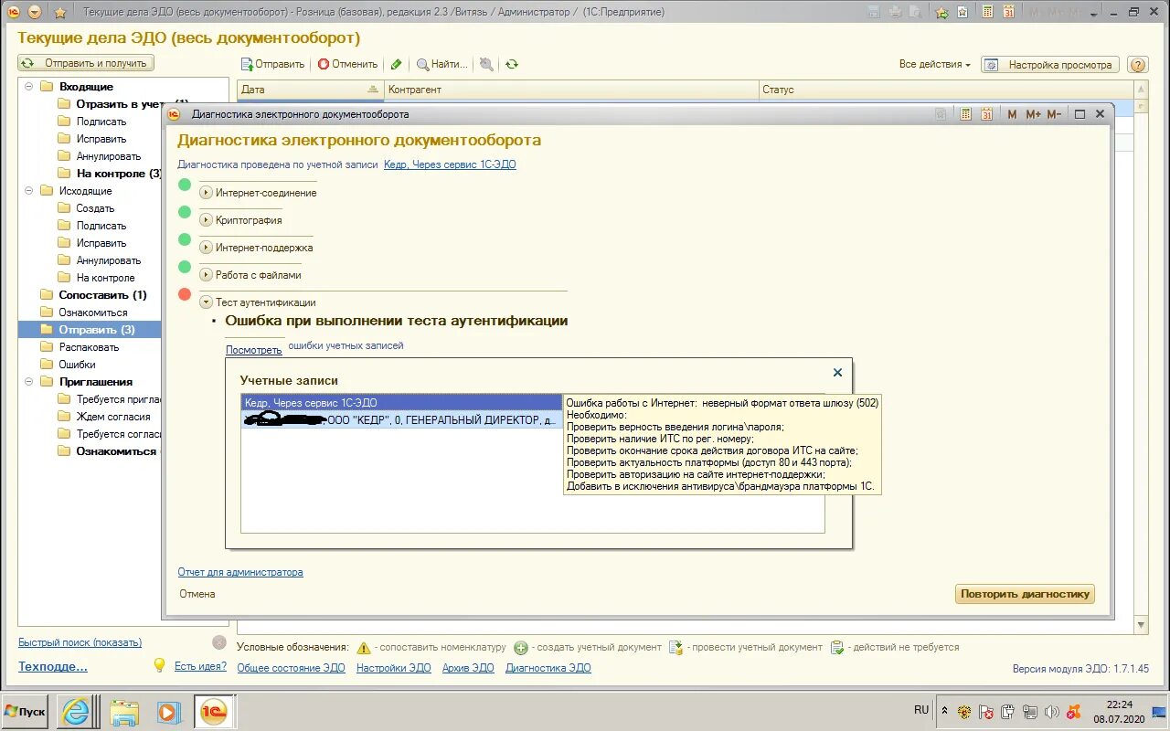Click the 'Повторить диагностику' button
Image resolution: width=1170 pixels, height=731 pixels.
pyautogui.click(x=1026, y=594)
